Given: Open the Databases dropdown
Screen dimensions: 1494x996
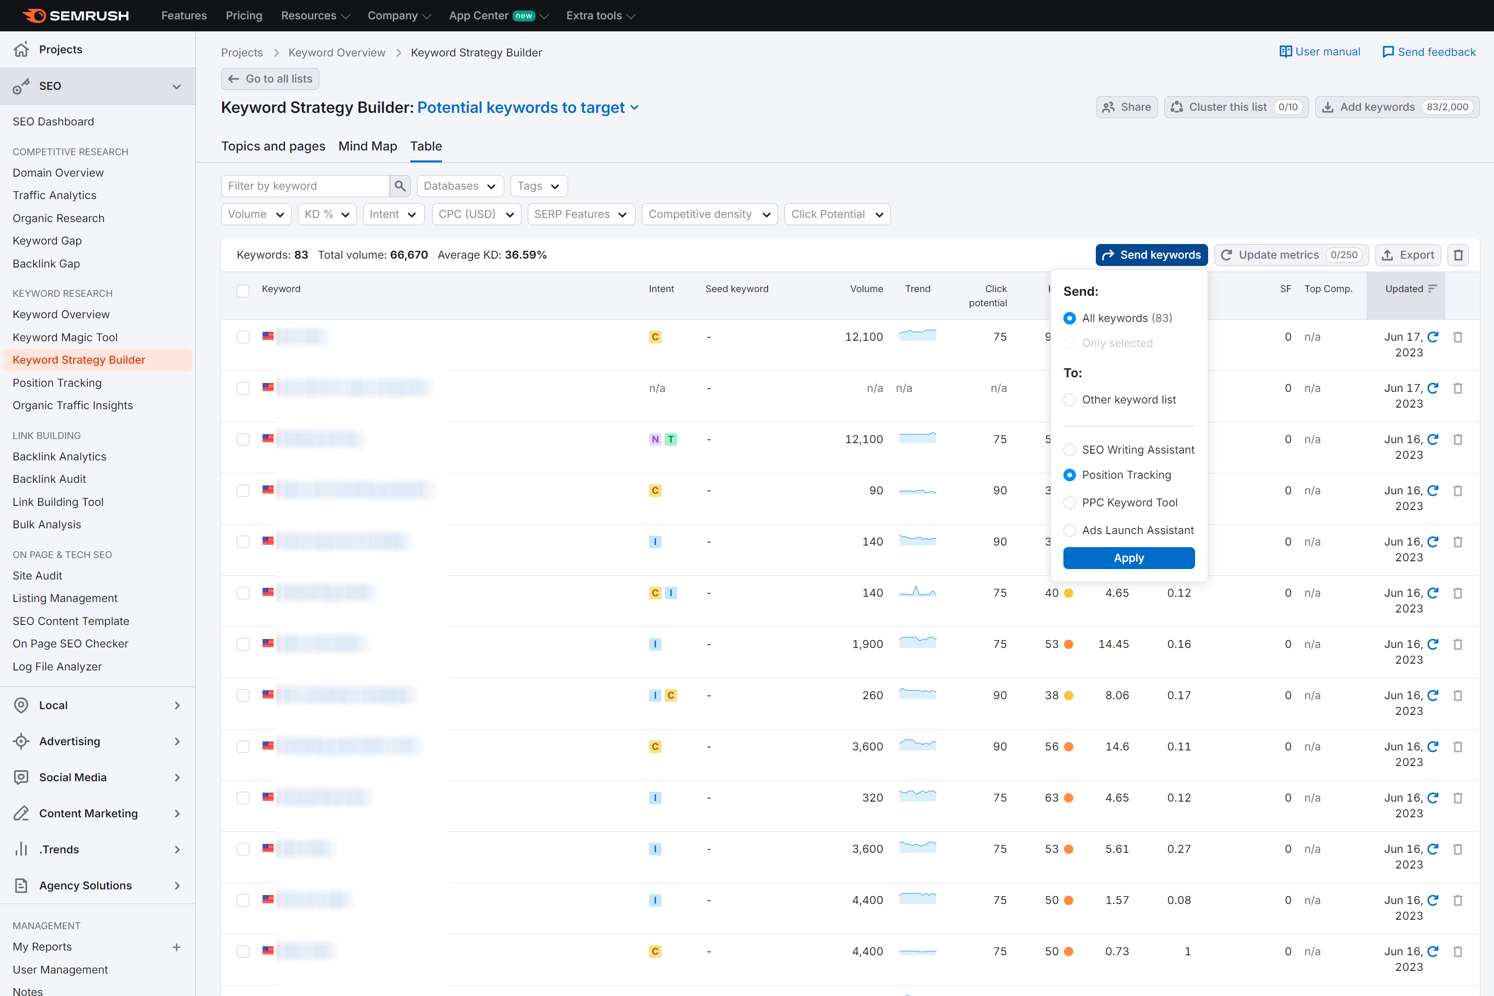Looking at the screenshot, I should 460,186.
